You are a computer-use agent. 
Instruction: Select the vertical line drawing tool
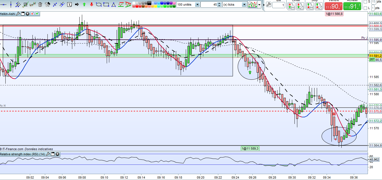tap(11, 5)
